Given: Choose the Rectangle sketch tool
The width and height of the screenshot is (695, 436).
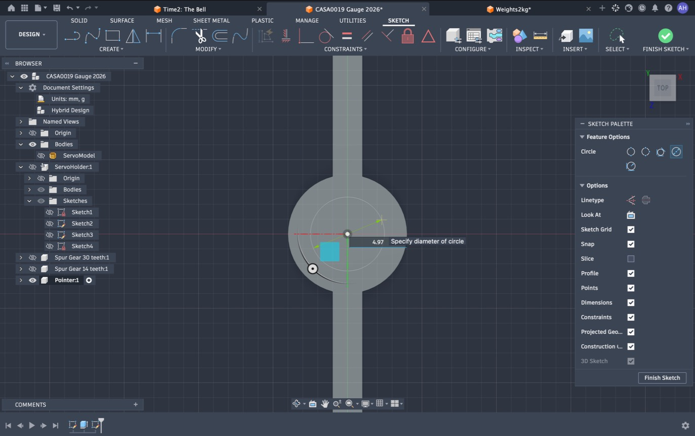Looking at the screenshot, I should [x=112, y=35].
